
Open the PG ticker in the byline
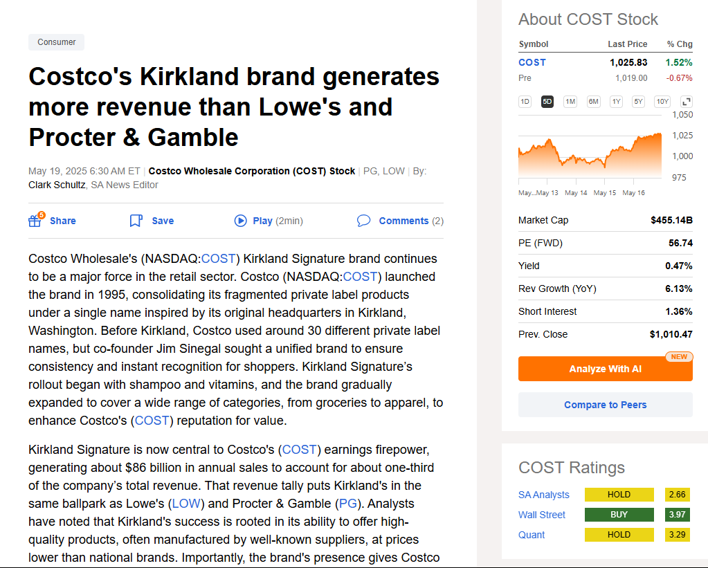[x=370, y=171]
